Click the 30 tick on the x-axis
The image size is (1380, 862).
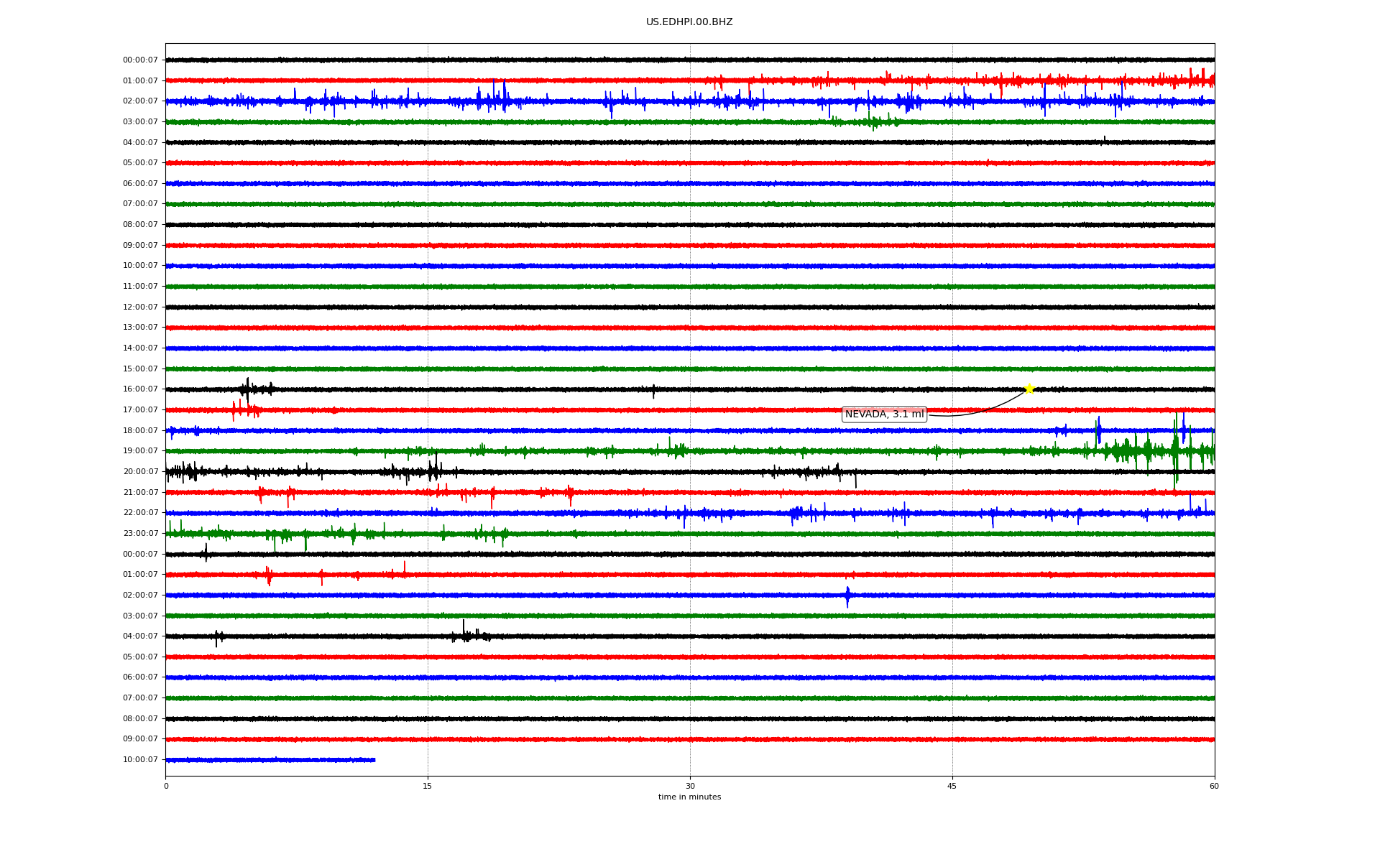click(x=690, y=786)
